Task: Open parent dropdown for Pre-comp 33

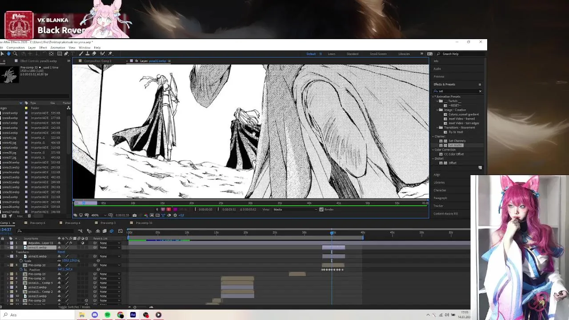Action: pyautogui.click(x=109, y=265)
